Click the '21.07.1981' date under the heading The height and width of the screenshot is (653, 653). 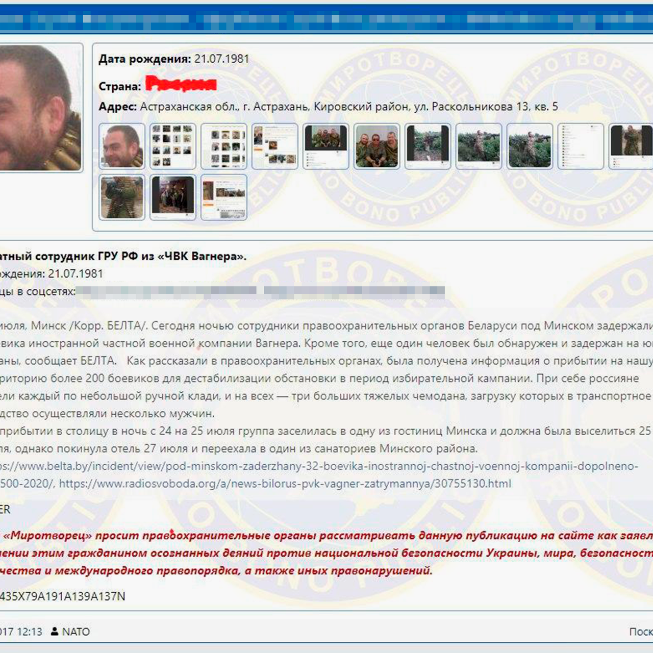76,273
